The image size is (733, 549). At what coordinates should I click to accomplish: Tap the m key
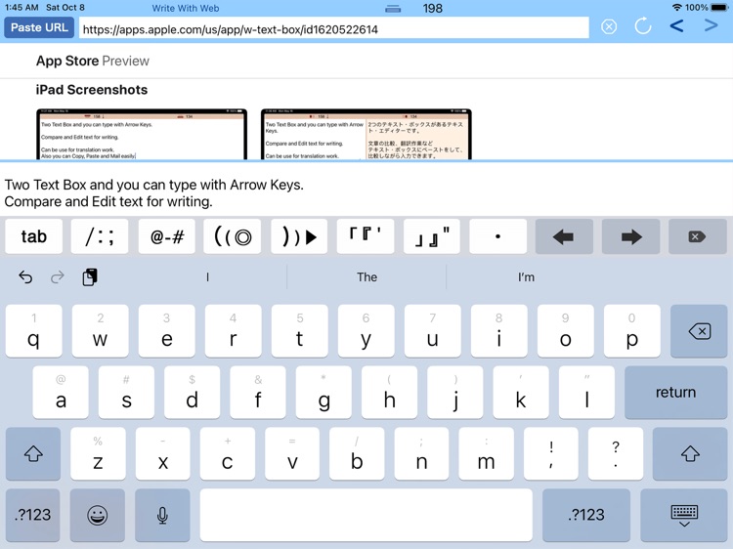[486, 453]
